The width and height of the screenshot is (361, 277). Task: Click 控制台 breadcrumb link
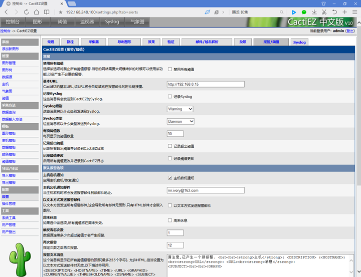click(x=6, y=31)
